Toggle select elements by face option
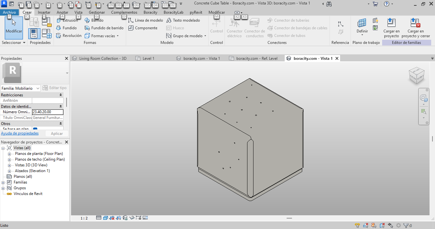This screenshot has height=229, width=435. (382, 226)
